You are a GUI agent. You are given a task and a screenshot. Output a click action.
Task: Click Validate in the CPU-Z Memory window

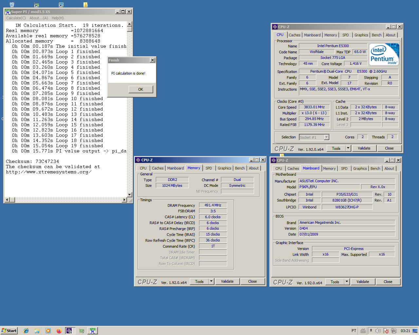[x=227, y=281]
